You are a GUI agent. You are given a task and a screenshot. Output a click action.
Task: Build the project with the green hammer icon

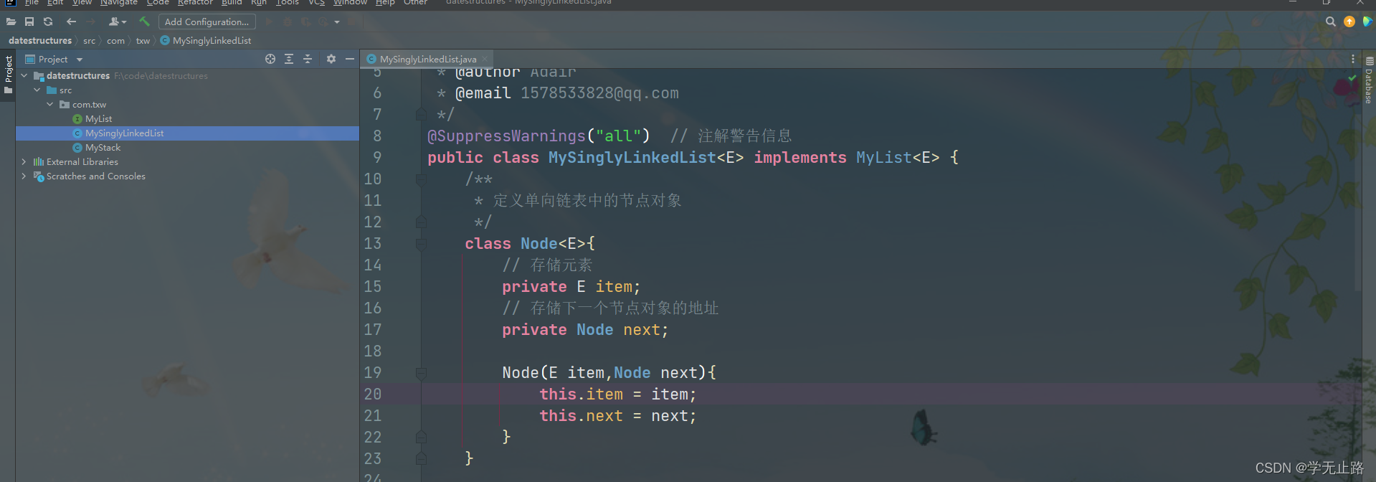pyautogui.click(x=144, y=22)
